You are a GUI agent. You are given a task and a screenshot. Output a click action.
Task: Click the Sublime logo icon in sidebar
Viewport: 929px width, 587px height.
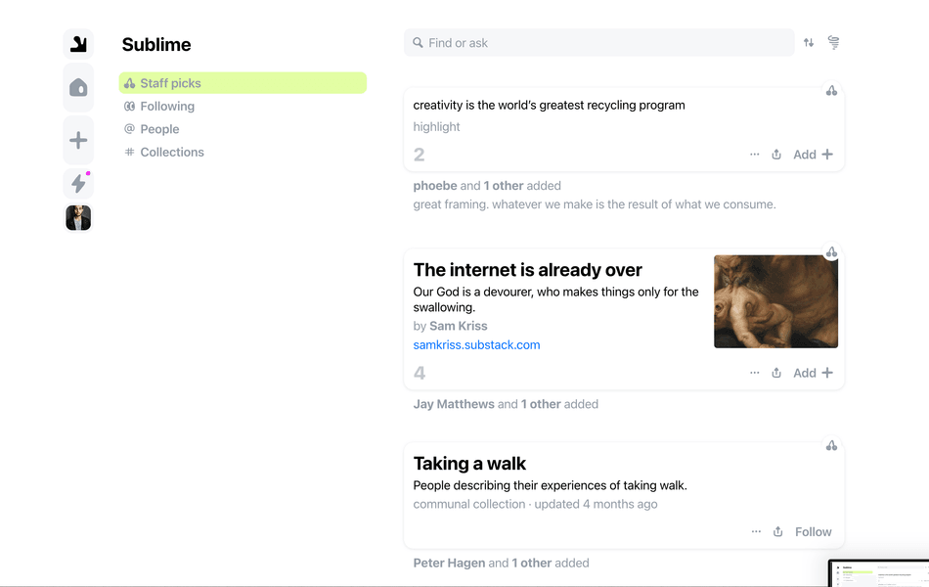(x=78, y=44)
